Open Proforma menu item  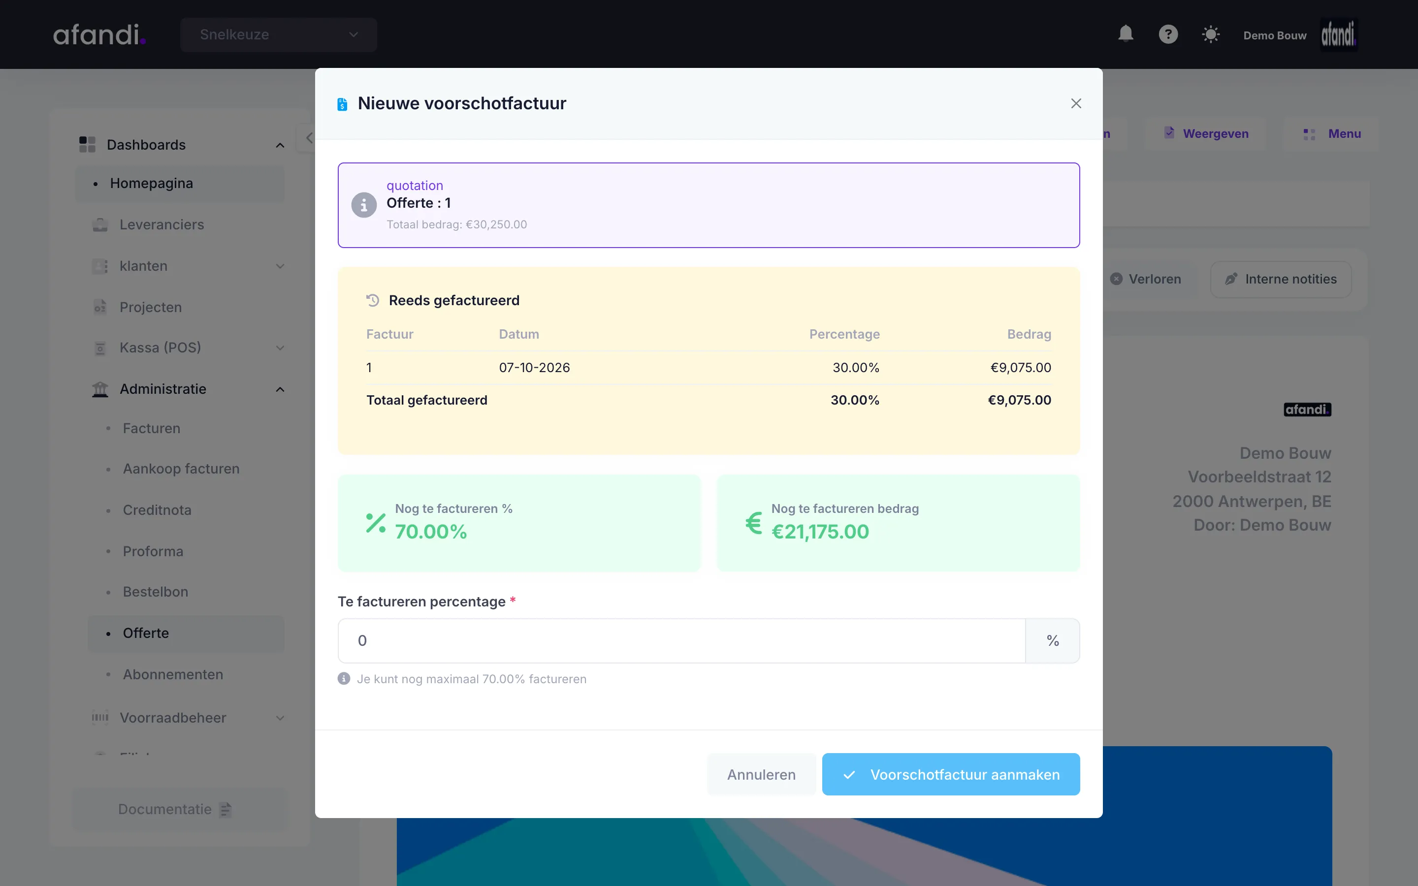[153, 551]
